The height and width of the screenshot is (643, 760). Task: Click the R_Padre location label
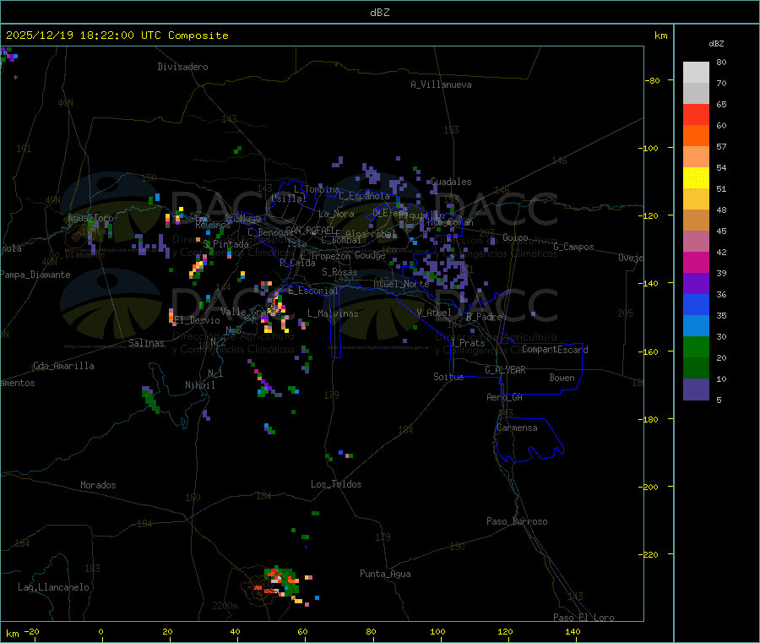coord(484,317)
